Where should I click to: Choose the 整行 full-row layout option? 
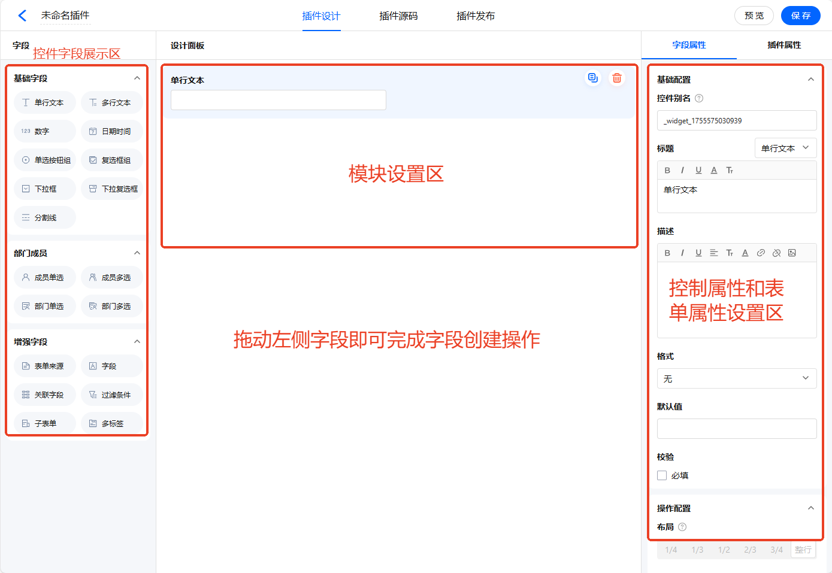tap(803, 550)
